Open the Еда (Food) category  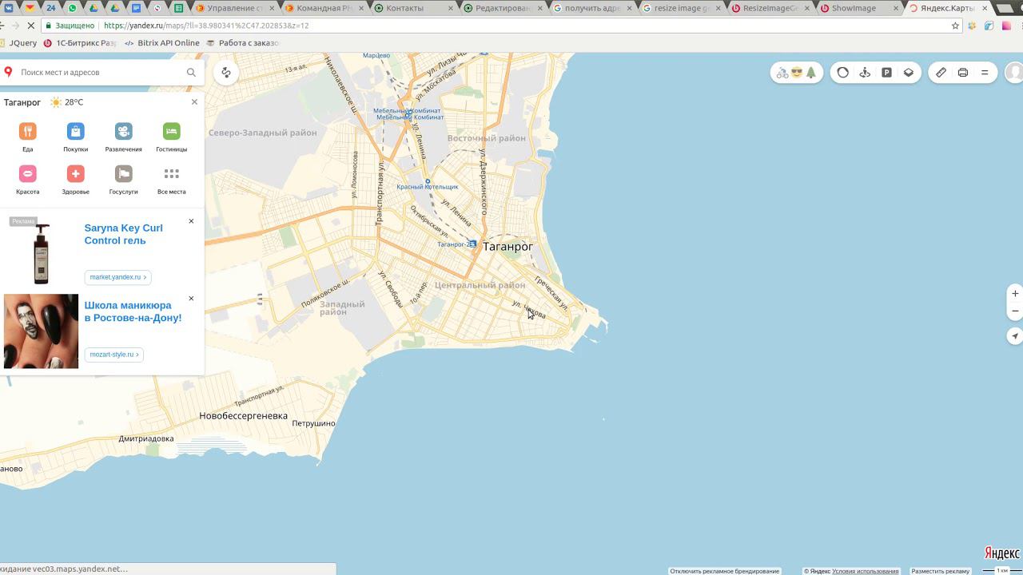pos(28,137)
